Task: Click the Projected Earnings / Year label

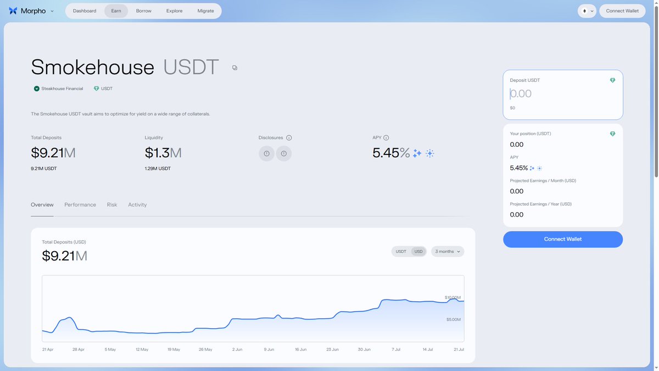Action: tap(541, 204)
